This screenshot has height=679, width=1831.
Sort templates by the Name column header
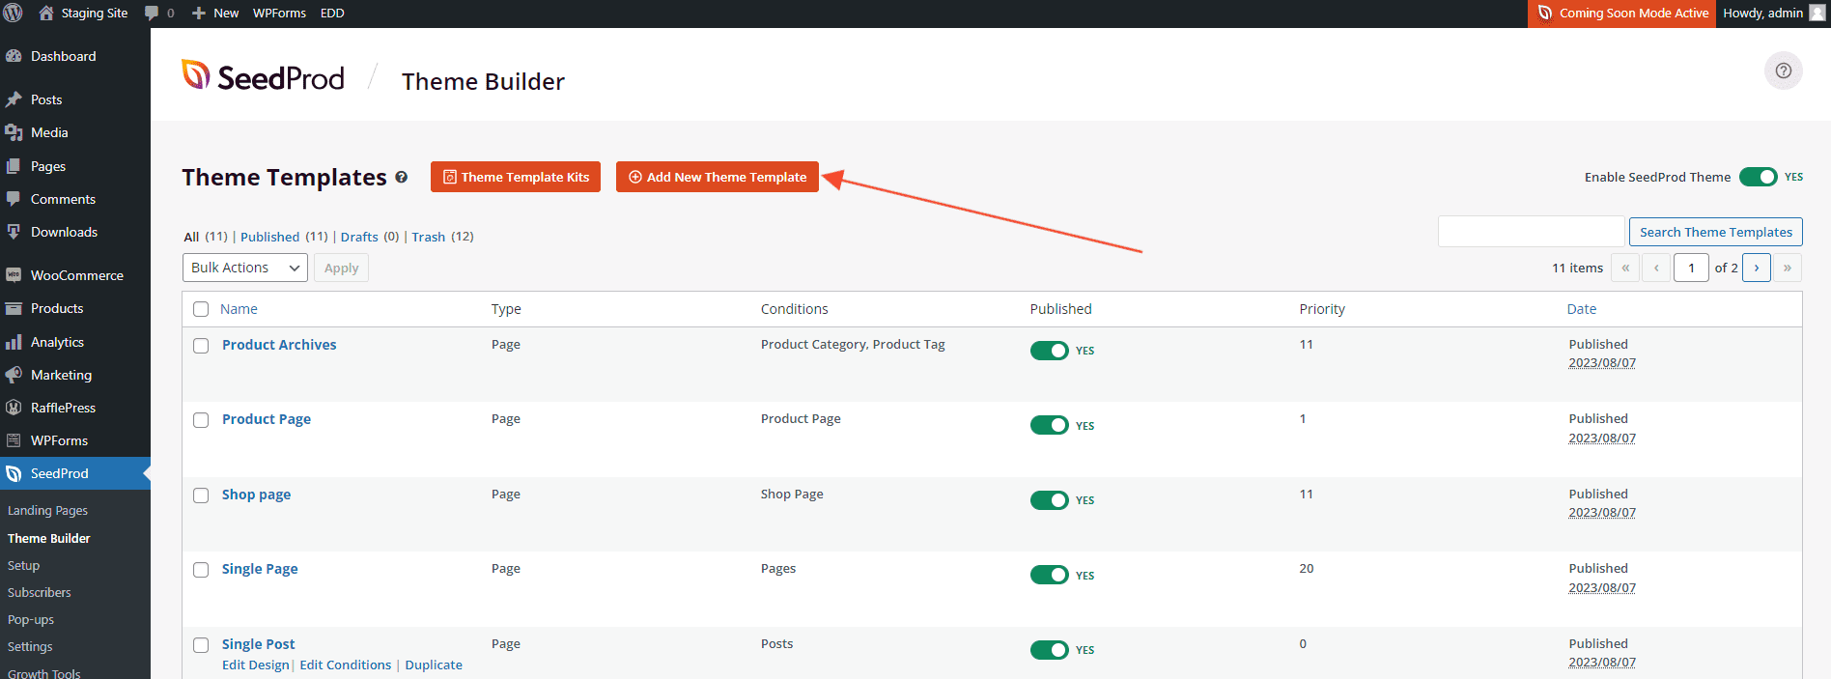239,309
